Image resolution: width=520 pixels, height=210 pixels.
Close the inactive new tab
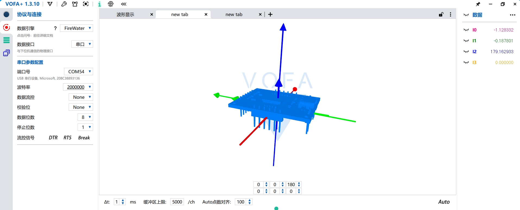pyautogui.click(x=260, y=14)
